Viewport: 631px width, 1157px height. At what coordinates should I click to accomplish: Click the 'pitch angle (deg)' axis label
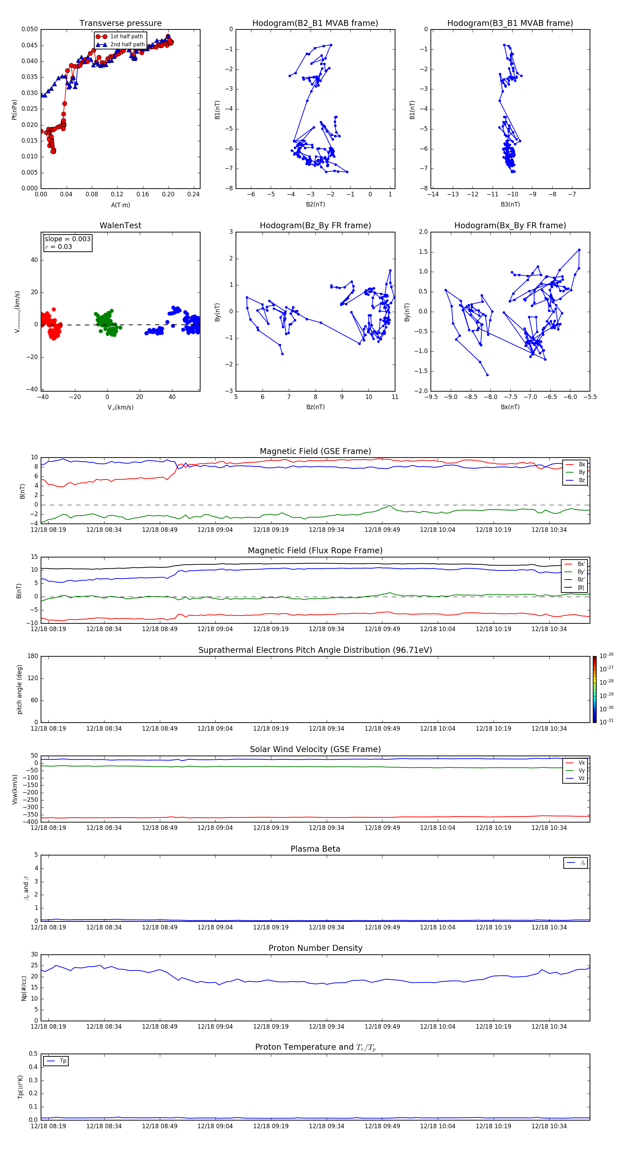coord(19,689)
